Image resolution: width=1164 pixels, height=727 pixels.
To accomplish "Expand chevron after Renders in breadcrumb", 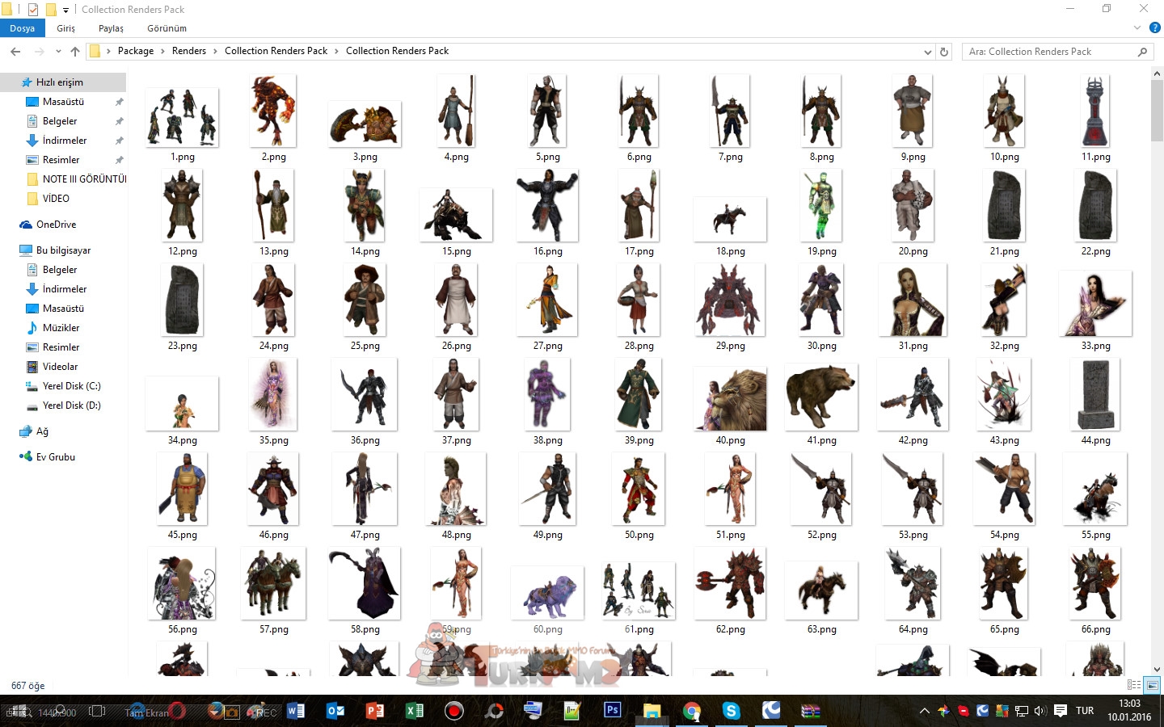I will click(215, 51).
